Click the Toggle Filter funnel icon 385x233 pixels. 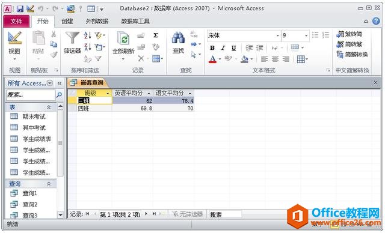(99, 58)
